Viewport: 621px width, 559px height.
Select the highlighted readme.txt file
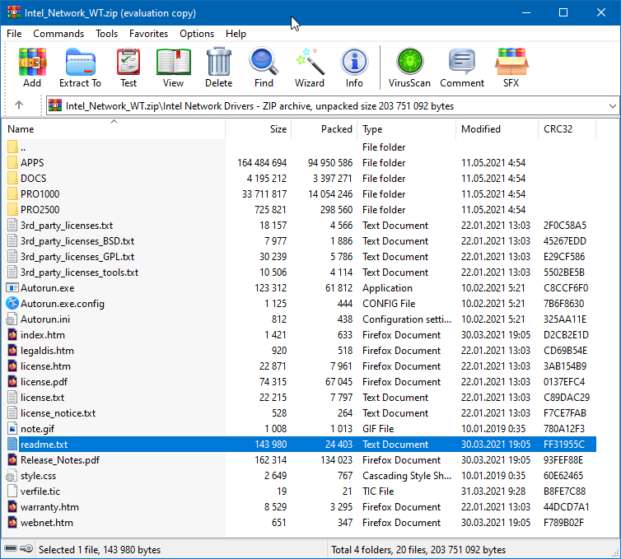pos(300,445)
